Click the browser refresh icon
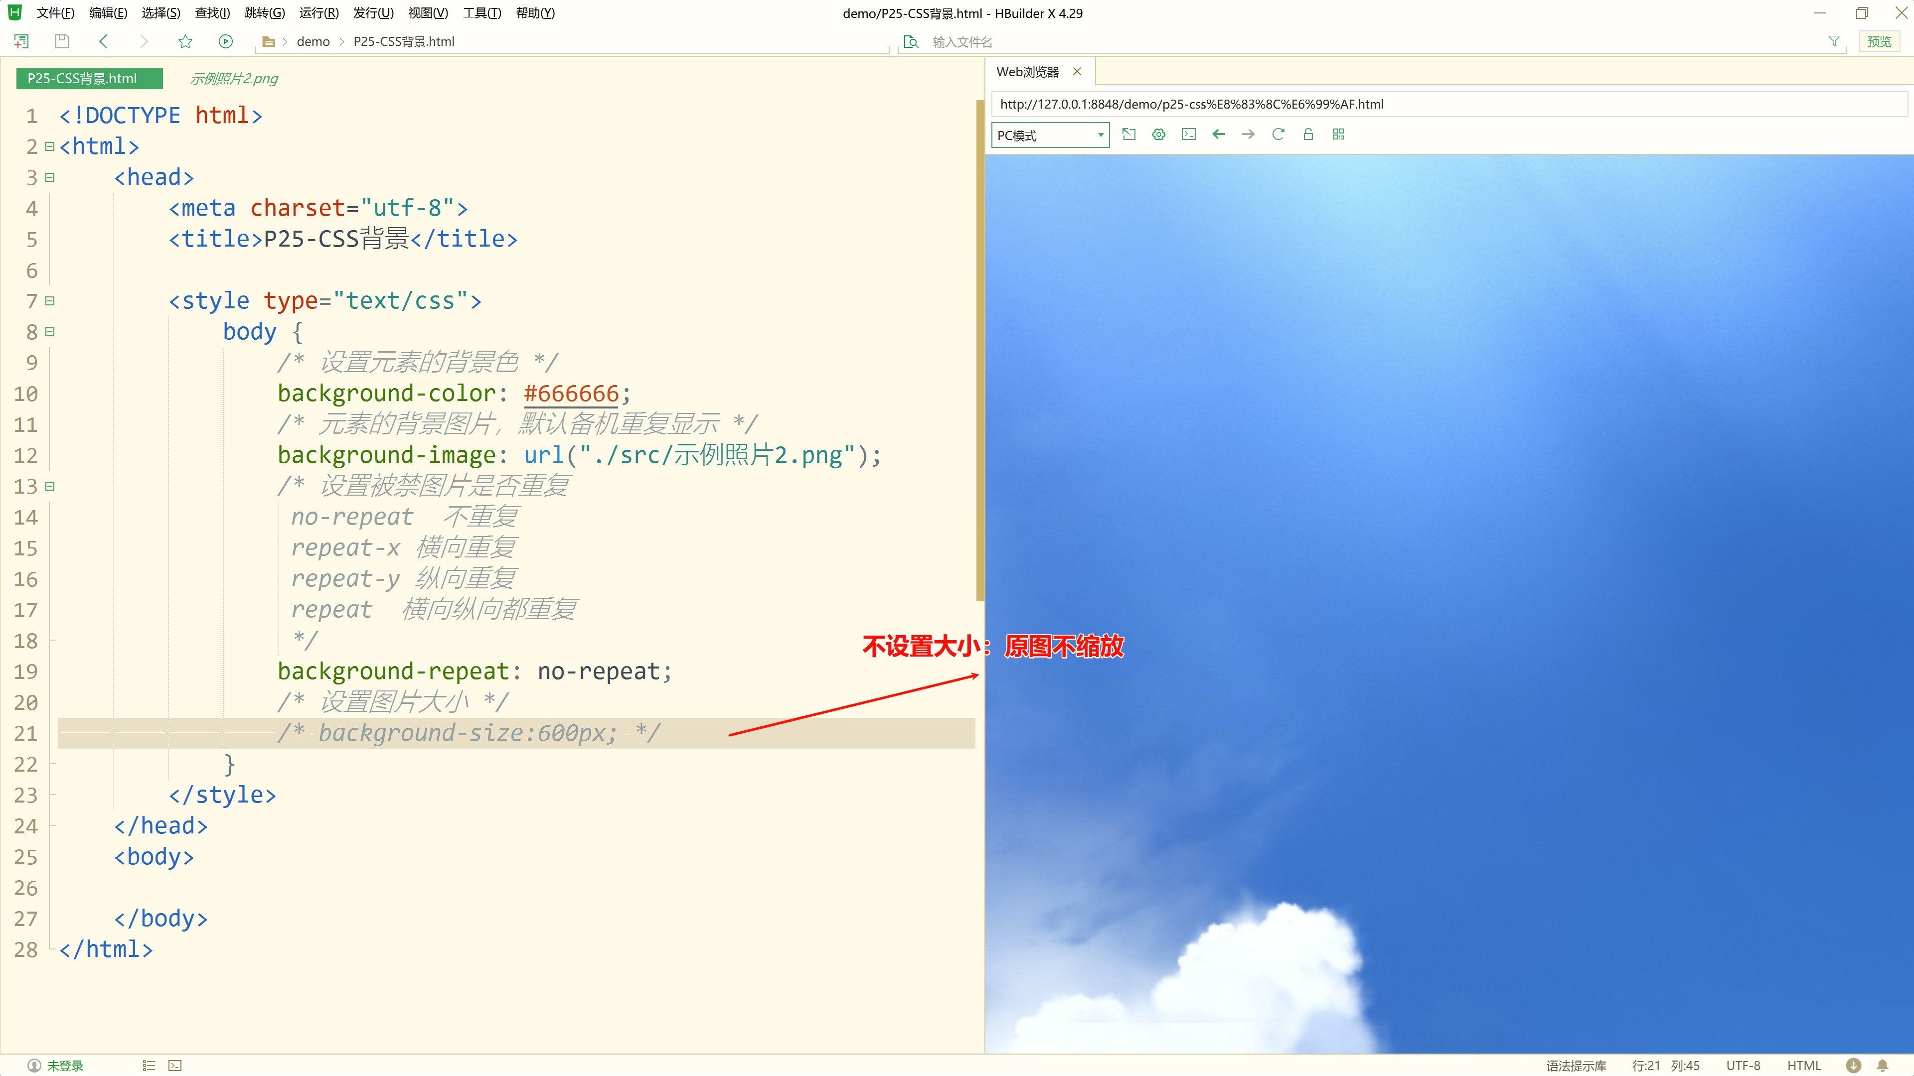 click(x=1278, y=134)
